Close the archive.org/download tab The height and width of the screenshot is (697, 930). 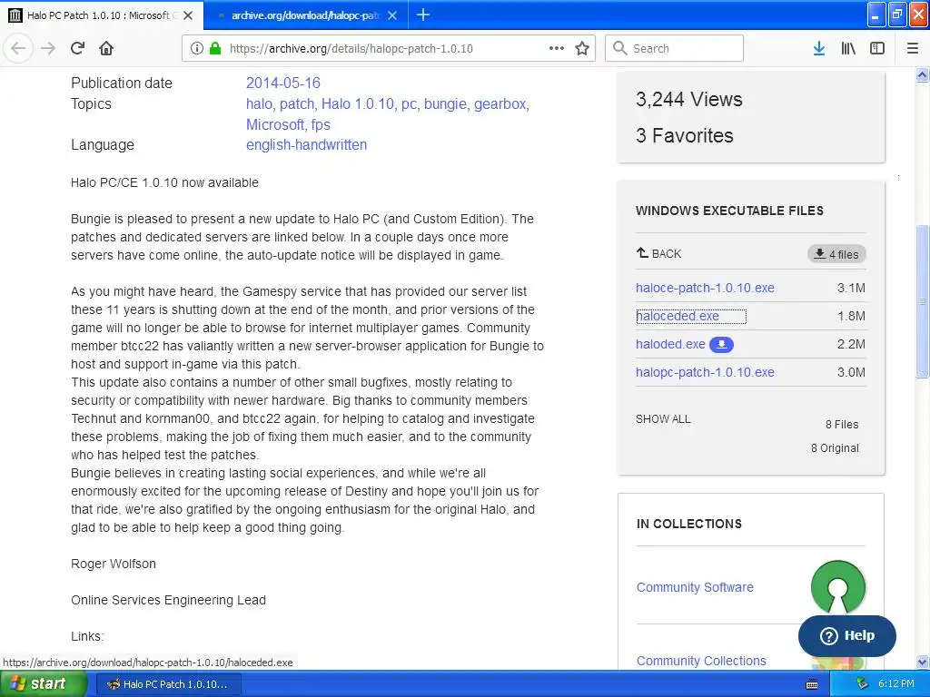[392, 15]
